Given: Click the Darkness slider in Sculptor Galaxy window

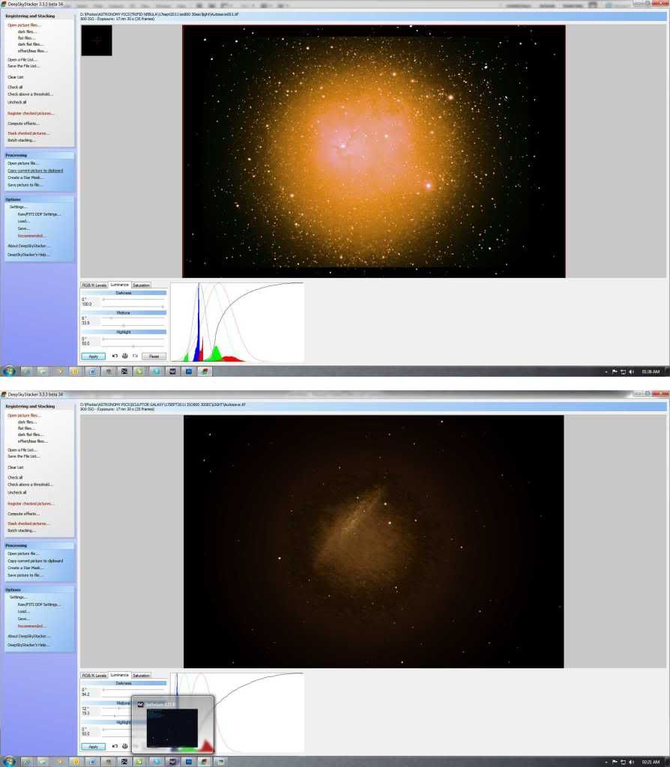Looking at the screenshot, I should pyautogui.click(x=103, y=690).
